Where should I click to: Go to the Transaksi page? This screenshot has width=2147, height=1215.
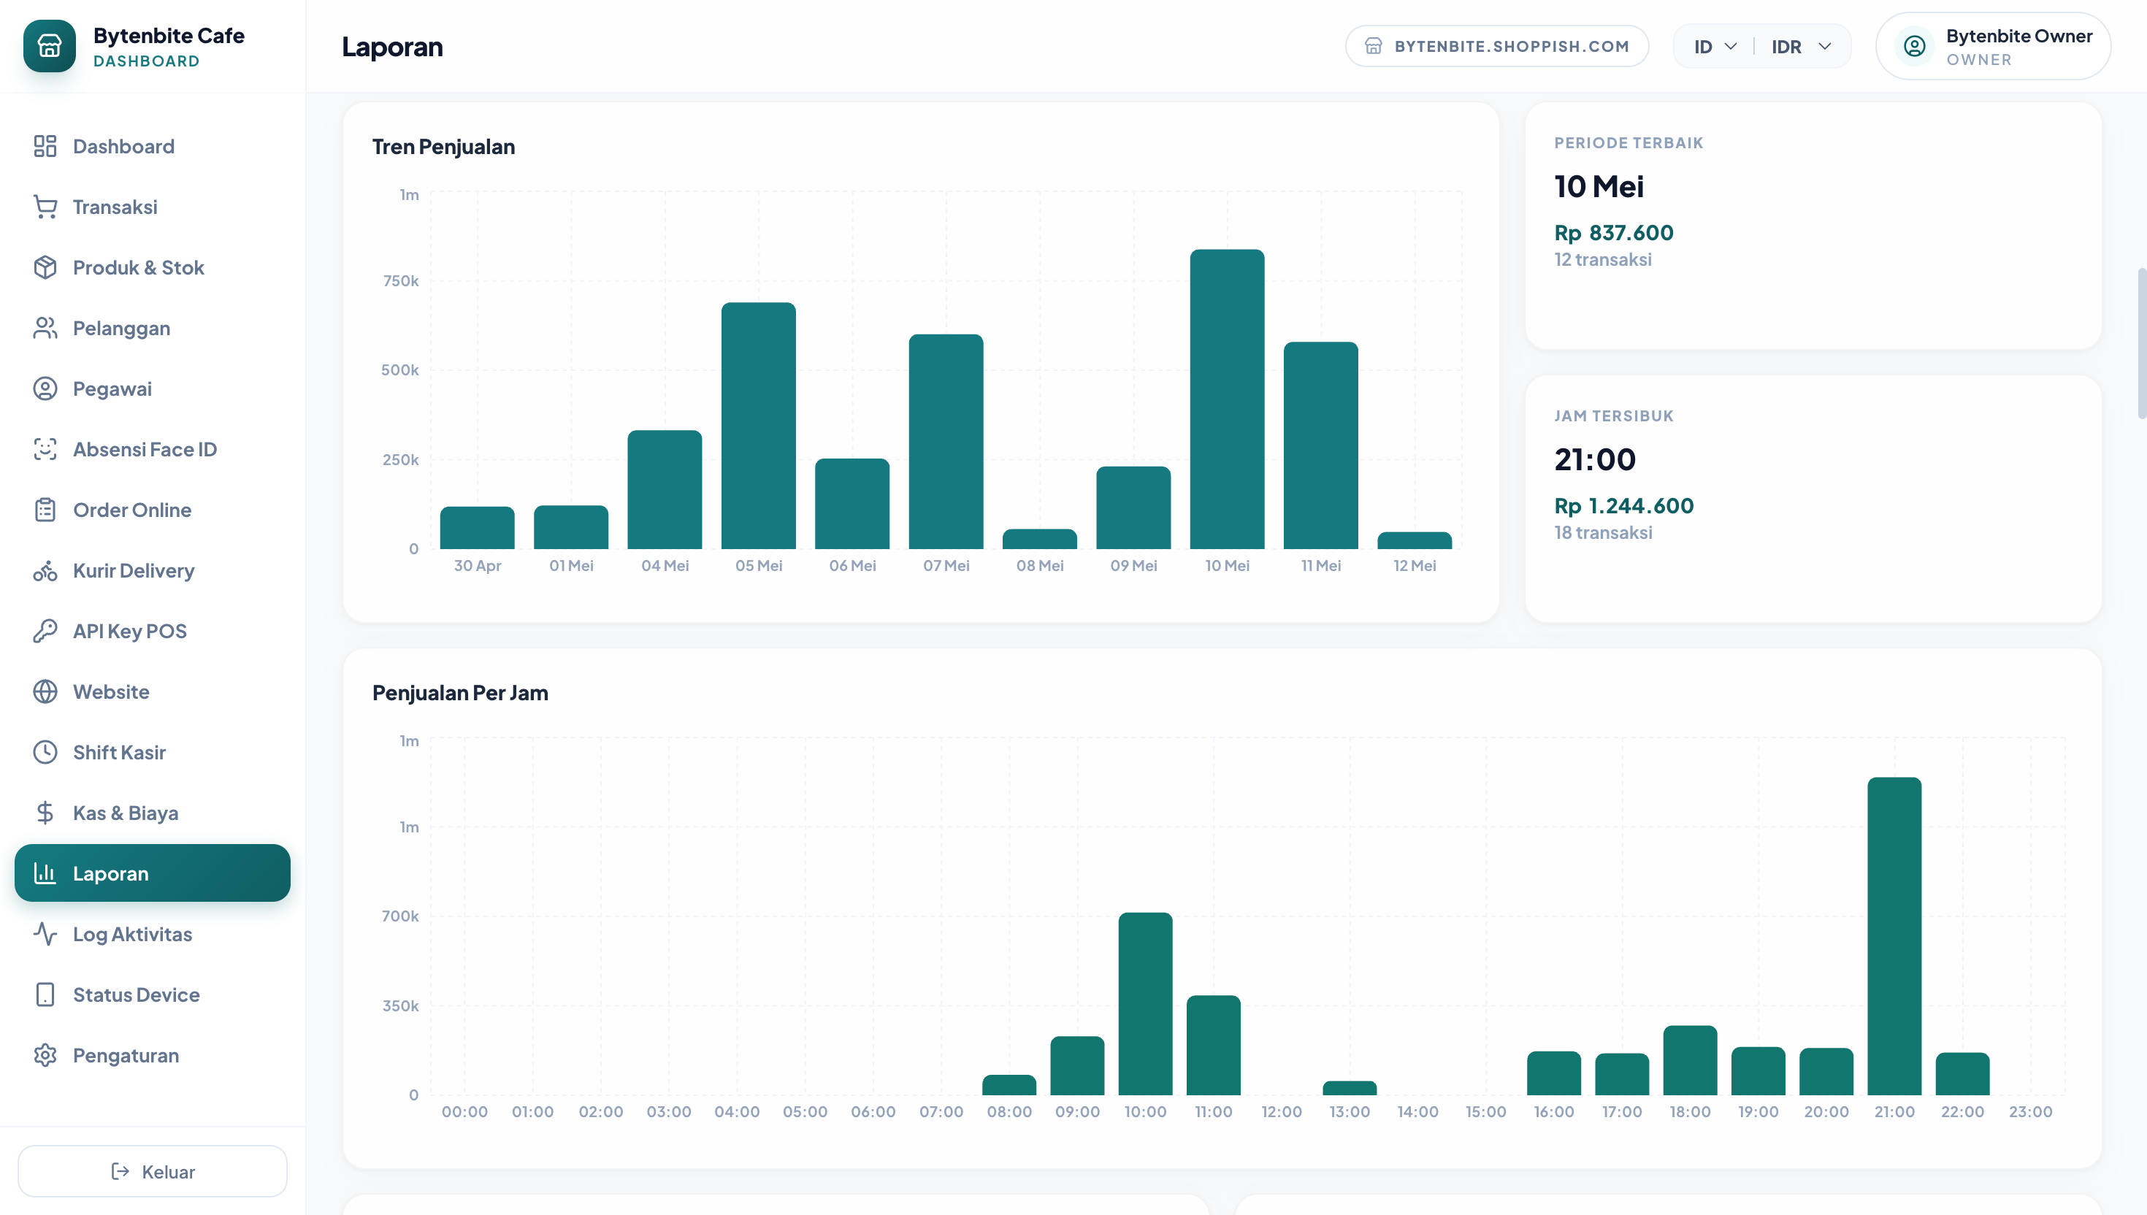point(153,207)
